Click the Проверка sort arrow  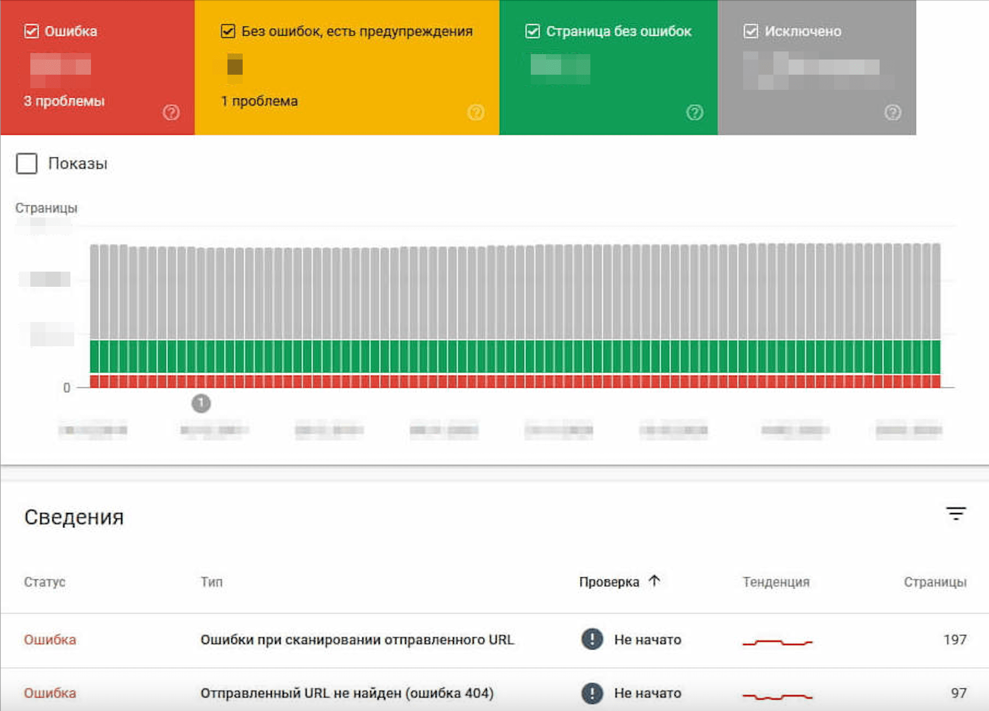click(654, 581)
